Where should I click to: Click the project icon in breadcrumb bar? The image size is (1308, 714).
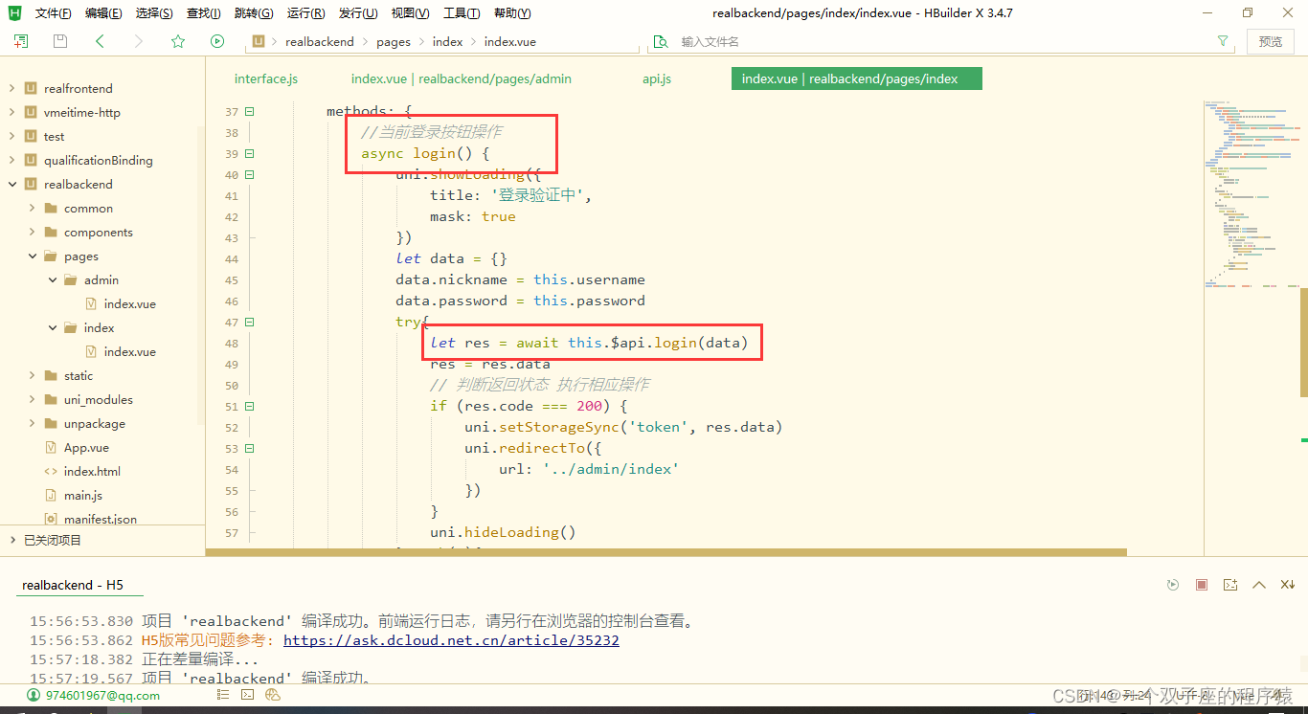click(x=259, y=41)
